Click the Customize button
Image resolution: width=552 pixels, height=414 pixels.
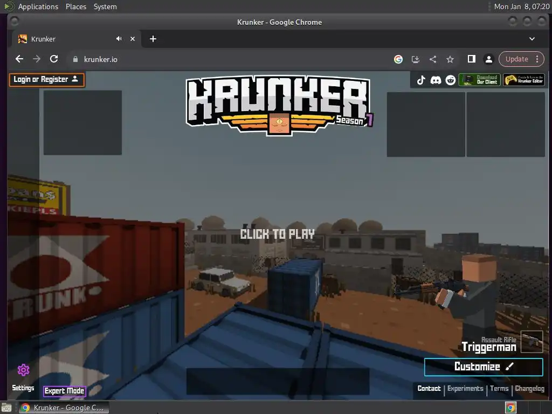tap(484, 367)
